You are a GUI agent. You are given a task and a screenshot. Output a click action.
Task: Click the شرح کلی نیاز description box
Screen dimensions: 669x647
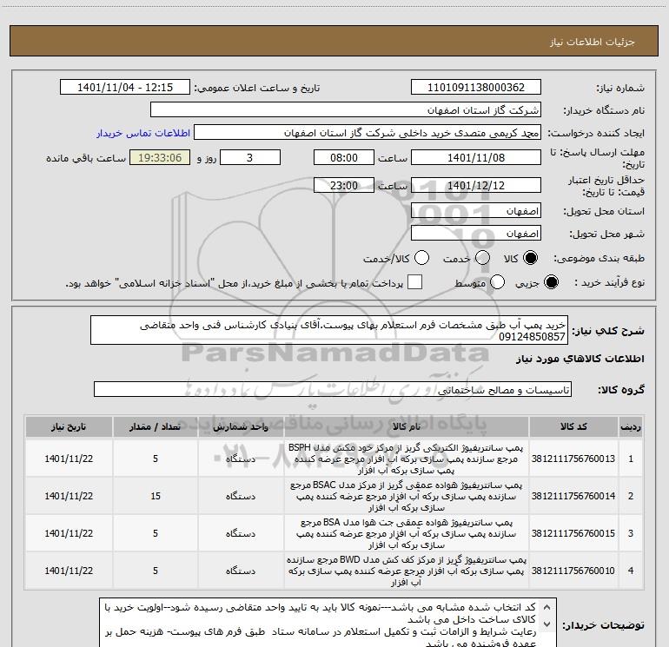pos(329,331)
